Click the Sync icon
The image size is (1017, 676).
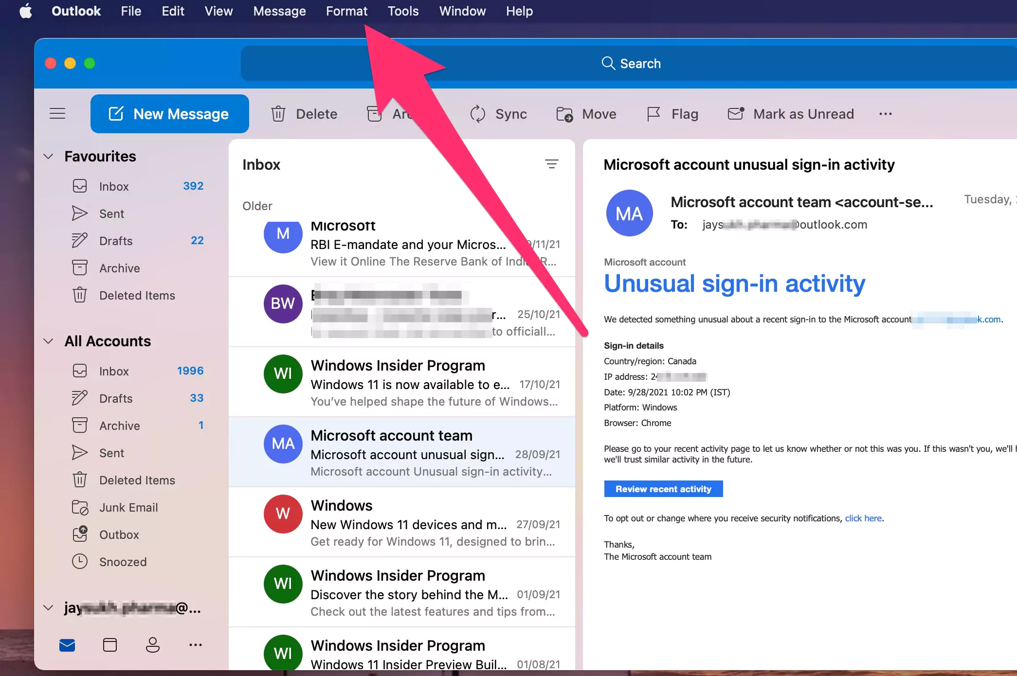pos(478,114)
